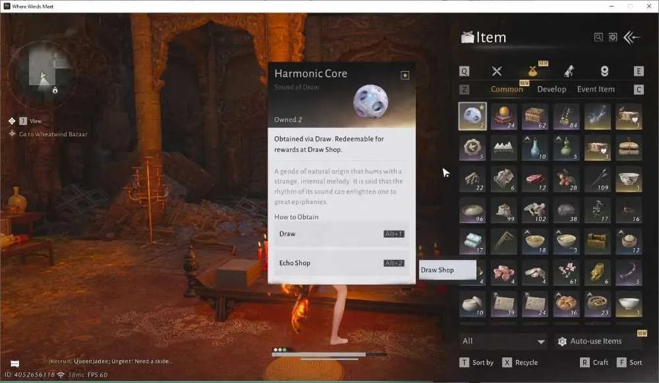659x383 pixels.
Task: Select the Common sub-tab
Action: pos(506,89)
